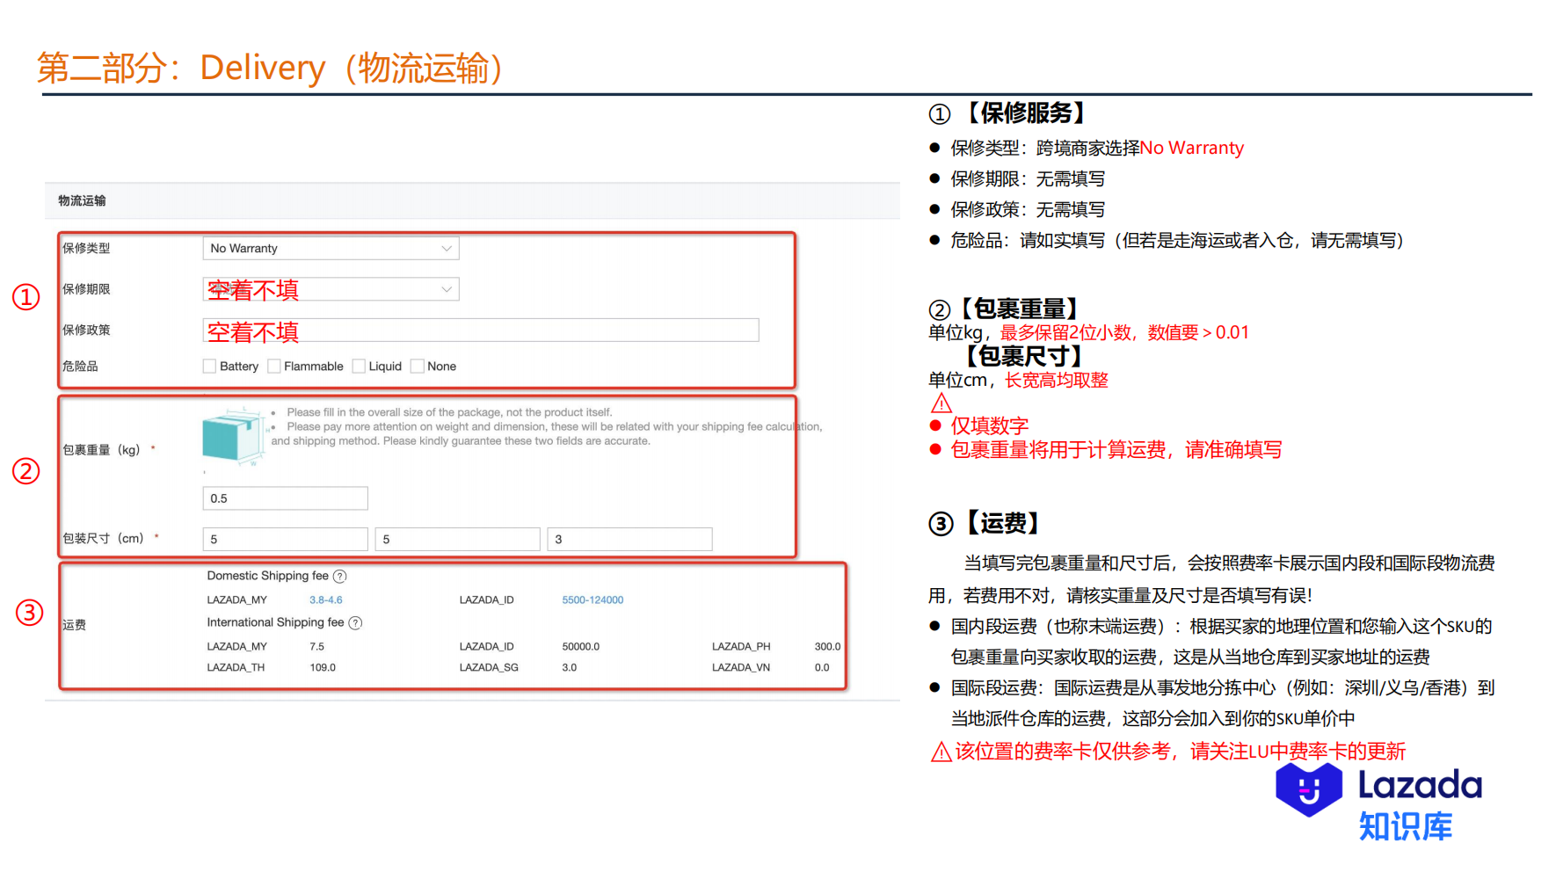Viewport: 1563px width, 879px height.
Task: Click the International Shipping fee help icon
Action: [x=355, y=623]
